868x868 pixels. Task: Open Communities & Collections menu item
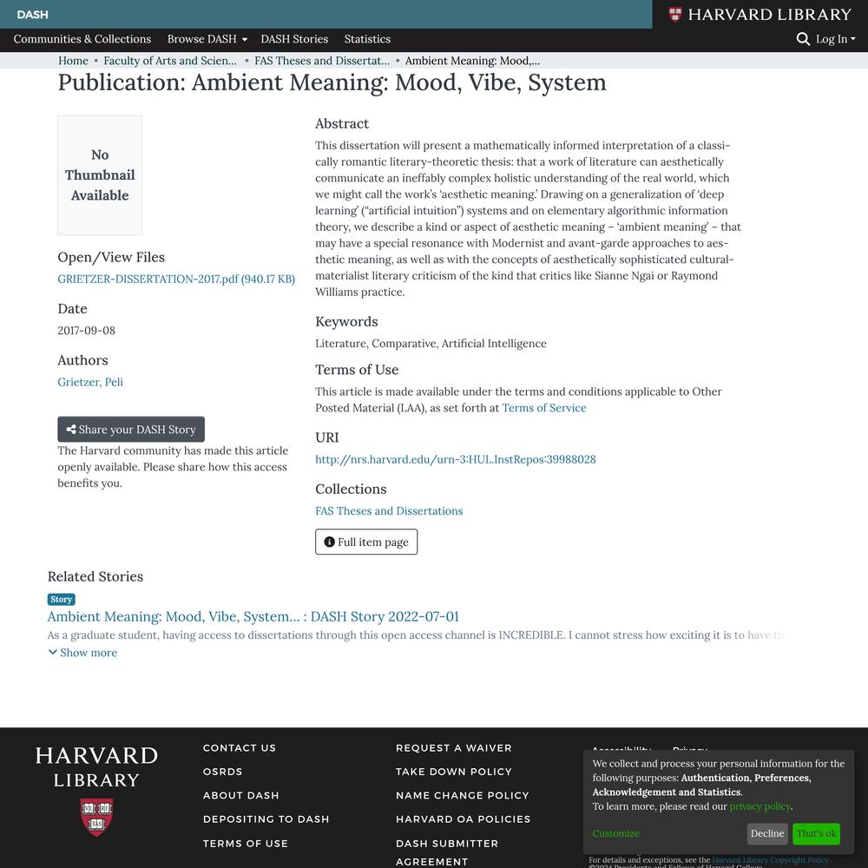[x=82, y=39]
